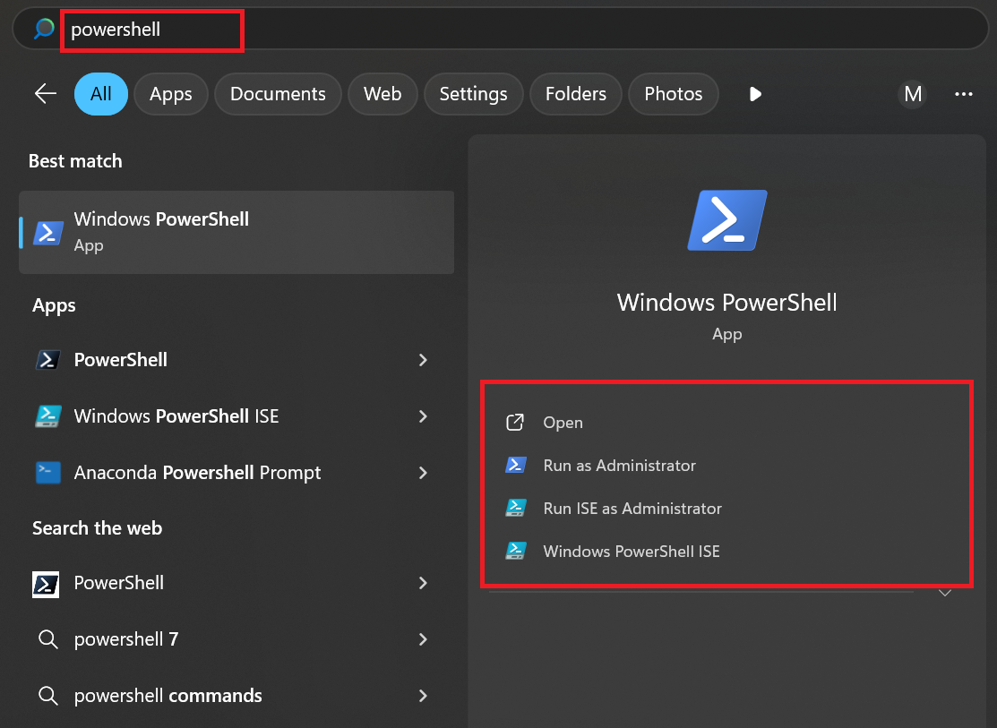Open Windows PowerShell ISE from Apps list

click(236, 416)
